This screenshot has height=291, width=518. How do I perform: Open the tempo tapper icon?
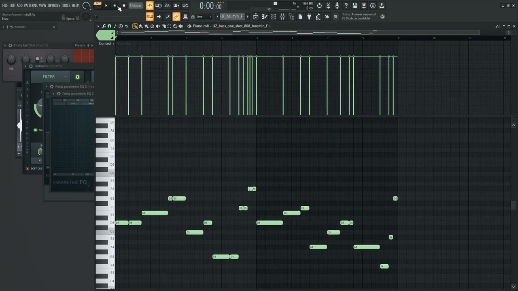318,17
